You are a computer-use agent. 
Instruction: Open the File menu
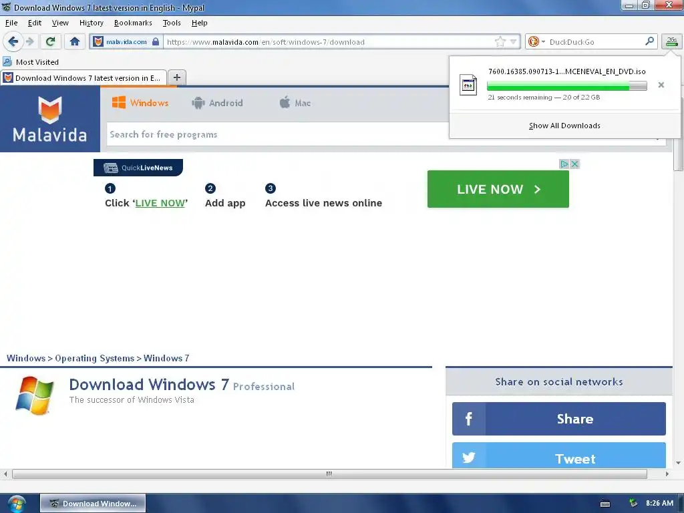click(11, 23)
